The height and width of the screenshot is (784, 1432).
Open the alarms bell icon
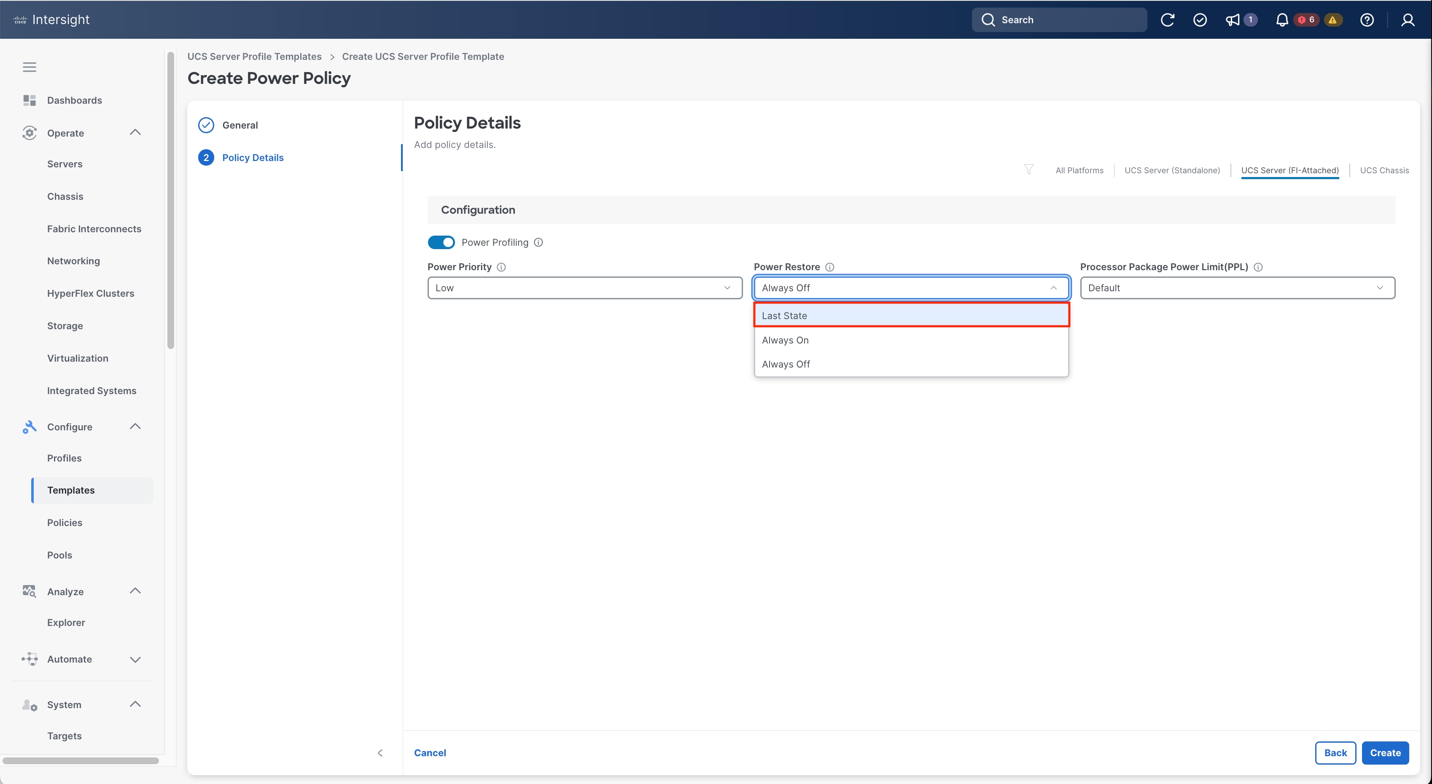pyautogui.click(x=1281, y=20)
